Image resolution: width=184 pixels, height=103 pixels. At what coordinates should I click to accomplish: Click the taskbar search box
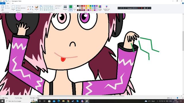[x=21, y=101]
